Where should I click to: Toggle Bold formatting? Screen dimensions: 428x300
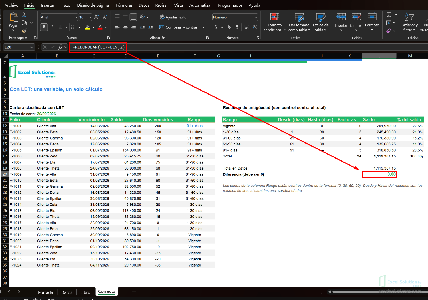click(x=44, y=27)
